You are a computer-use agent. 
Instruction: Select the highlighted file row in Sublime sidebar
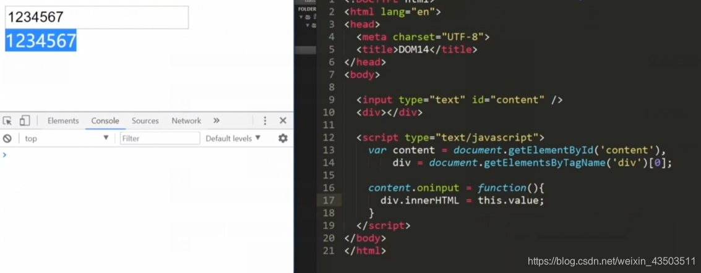point(306,50)
